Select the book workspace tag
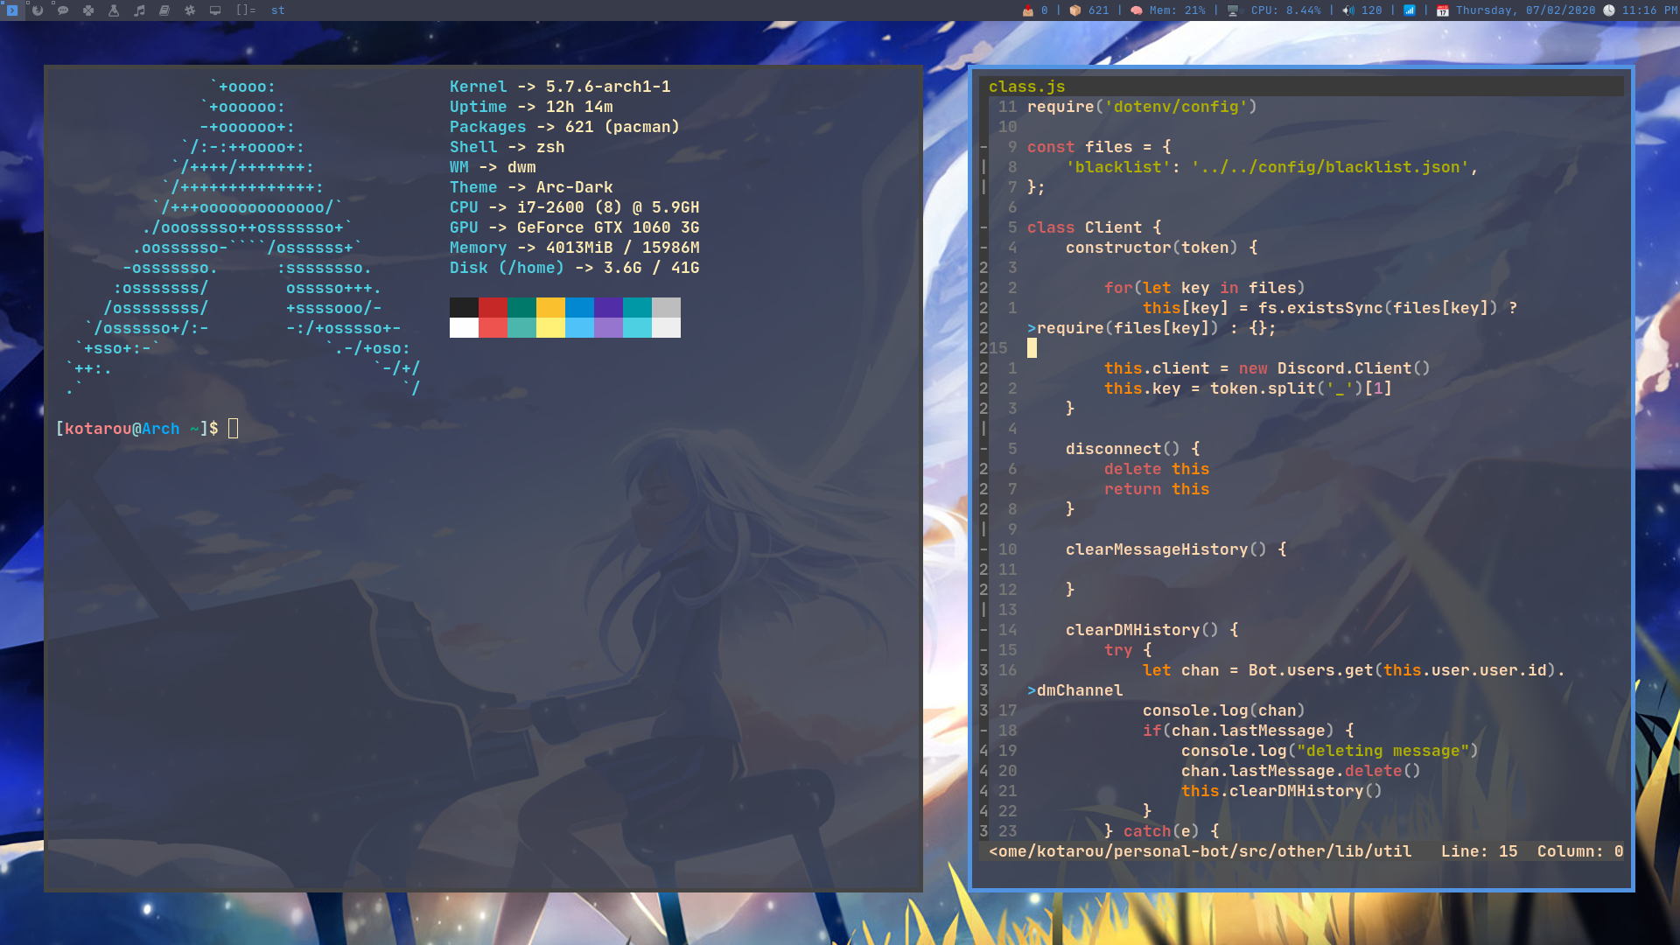 coord(164,10)
